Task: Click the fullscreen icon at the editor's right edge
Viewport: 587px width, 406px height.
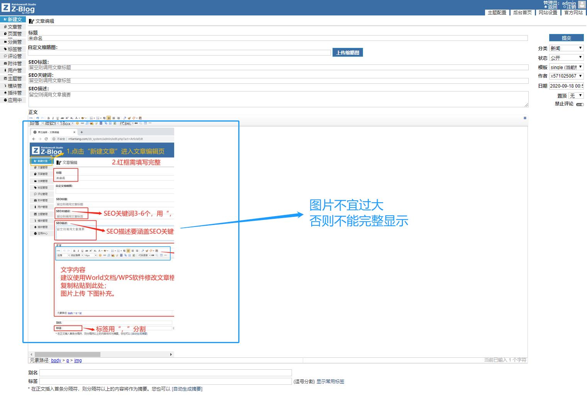Action: click(x=525, y=118)
